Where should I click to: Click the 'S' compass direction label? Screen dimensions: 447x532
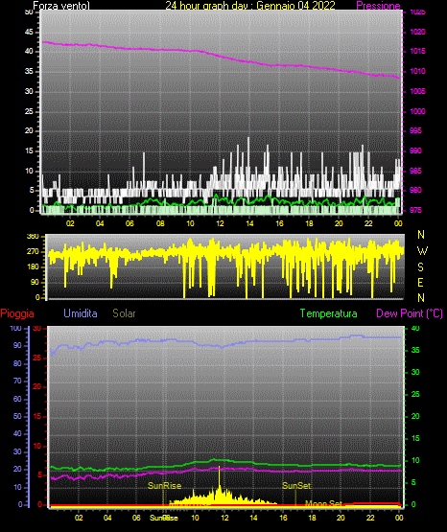click(420, 267)
